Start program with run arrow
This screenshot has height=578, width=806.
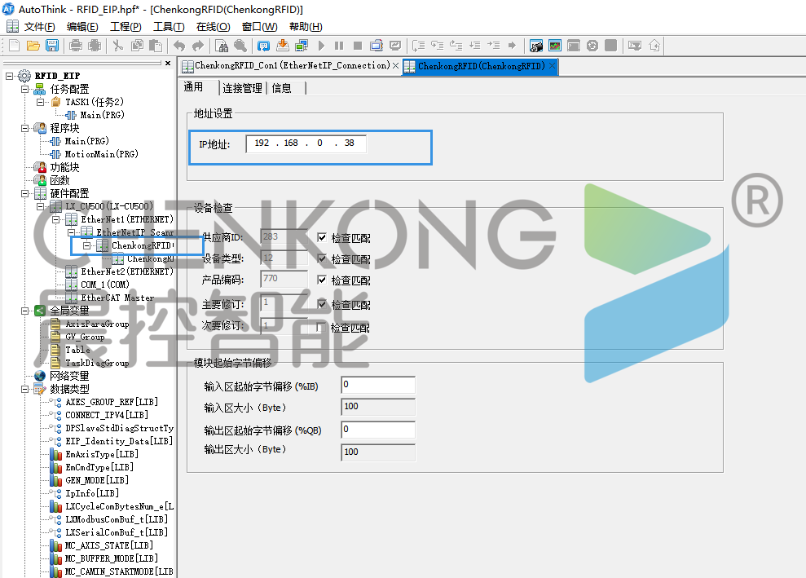(x=321, y=46)
